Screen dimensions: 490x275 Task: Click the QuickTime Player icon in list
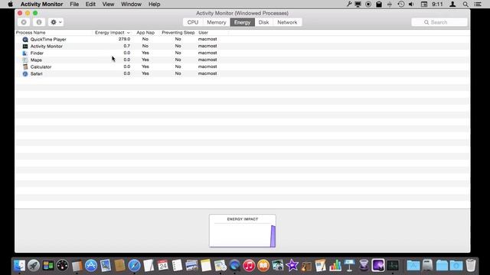pyautogui.click(x=25, y=39)
